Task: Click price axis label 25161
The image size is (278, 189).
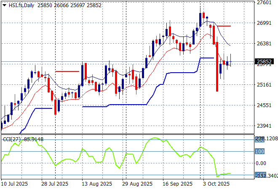Action: [x=264, y=85]
